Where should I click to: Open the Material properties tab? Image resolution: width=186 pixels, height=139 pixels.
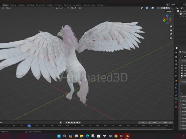click(x=176, y=102)
